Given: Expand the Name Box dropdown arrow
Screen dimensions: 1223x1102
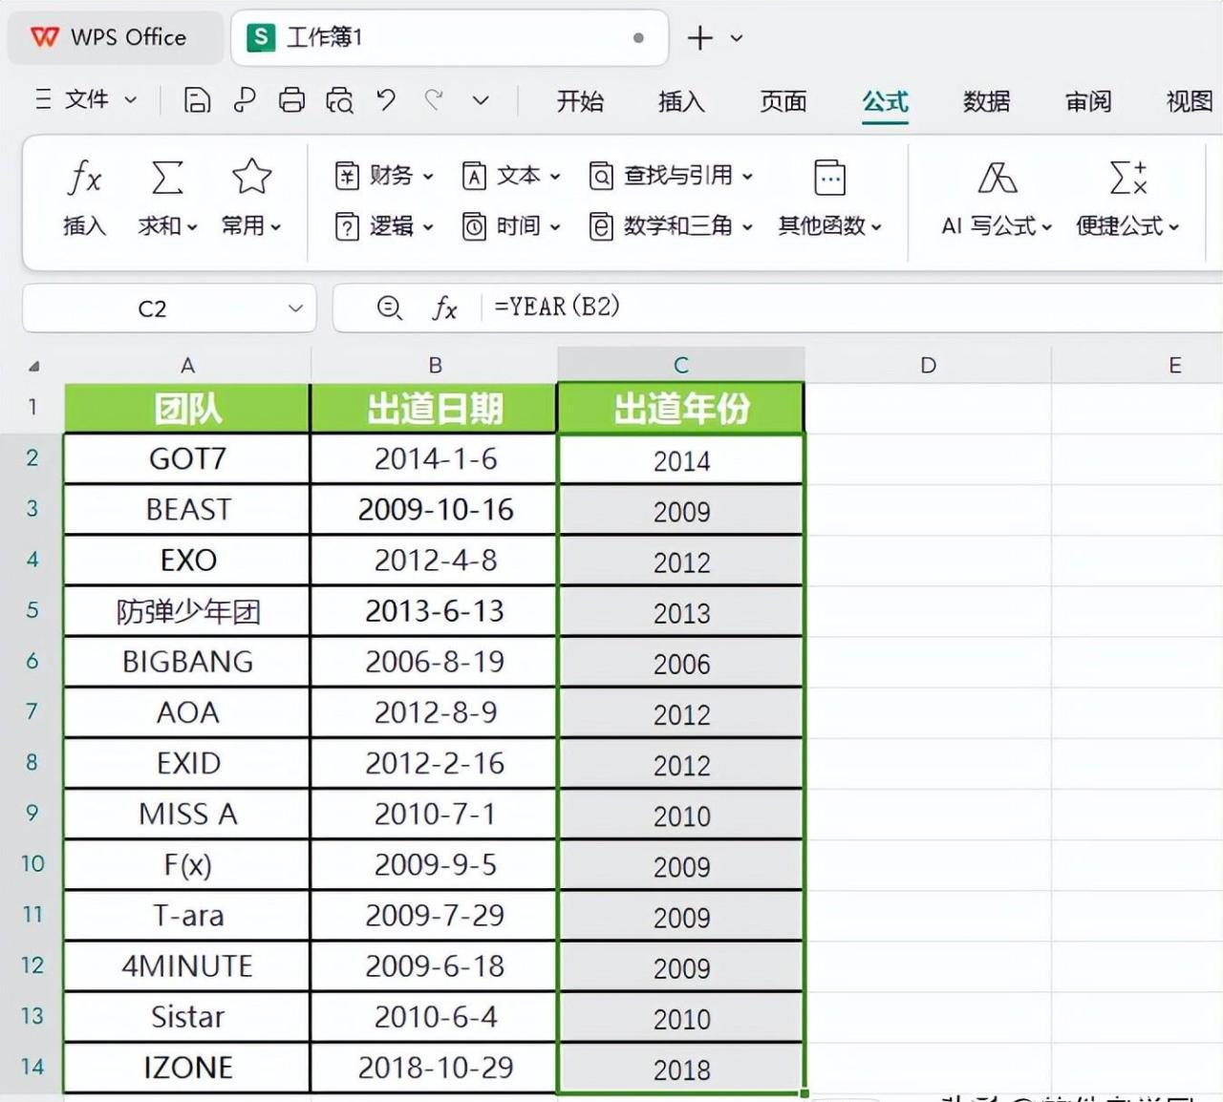Looking at the screenshot, I should (x=295, y=308).
